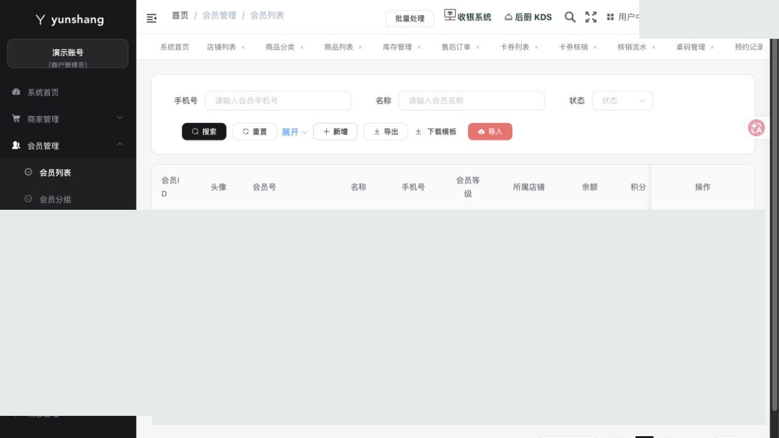Click the yunshang logo
Image resolution: width=779 pixels, height=438 pixels.
[69, 20]
